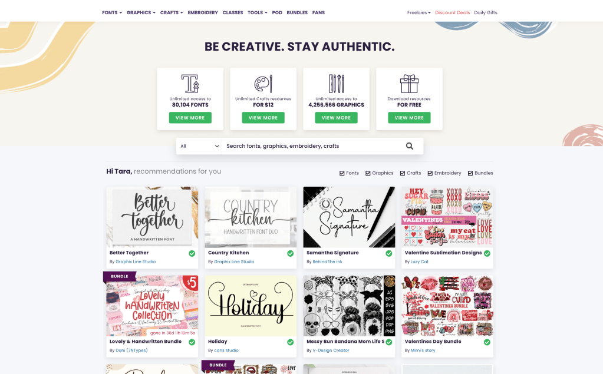Click the free resources gift box icon
This screenshot has width=603, height=374.
tap(409, 84)
